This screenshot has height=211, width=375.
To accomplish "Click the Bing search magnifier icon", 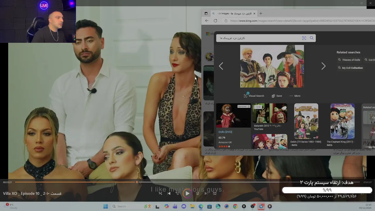I will [312, 38].
